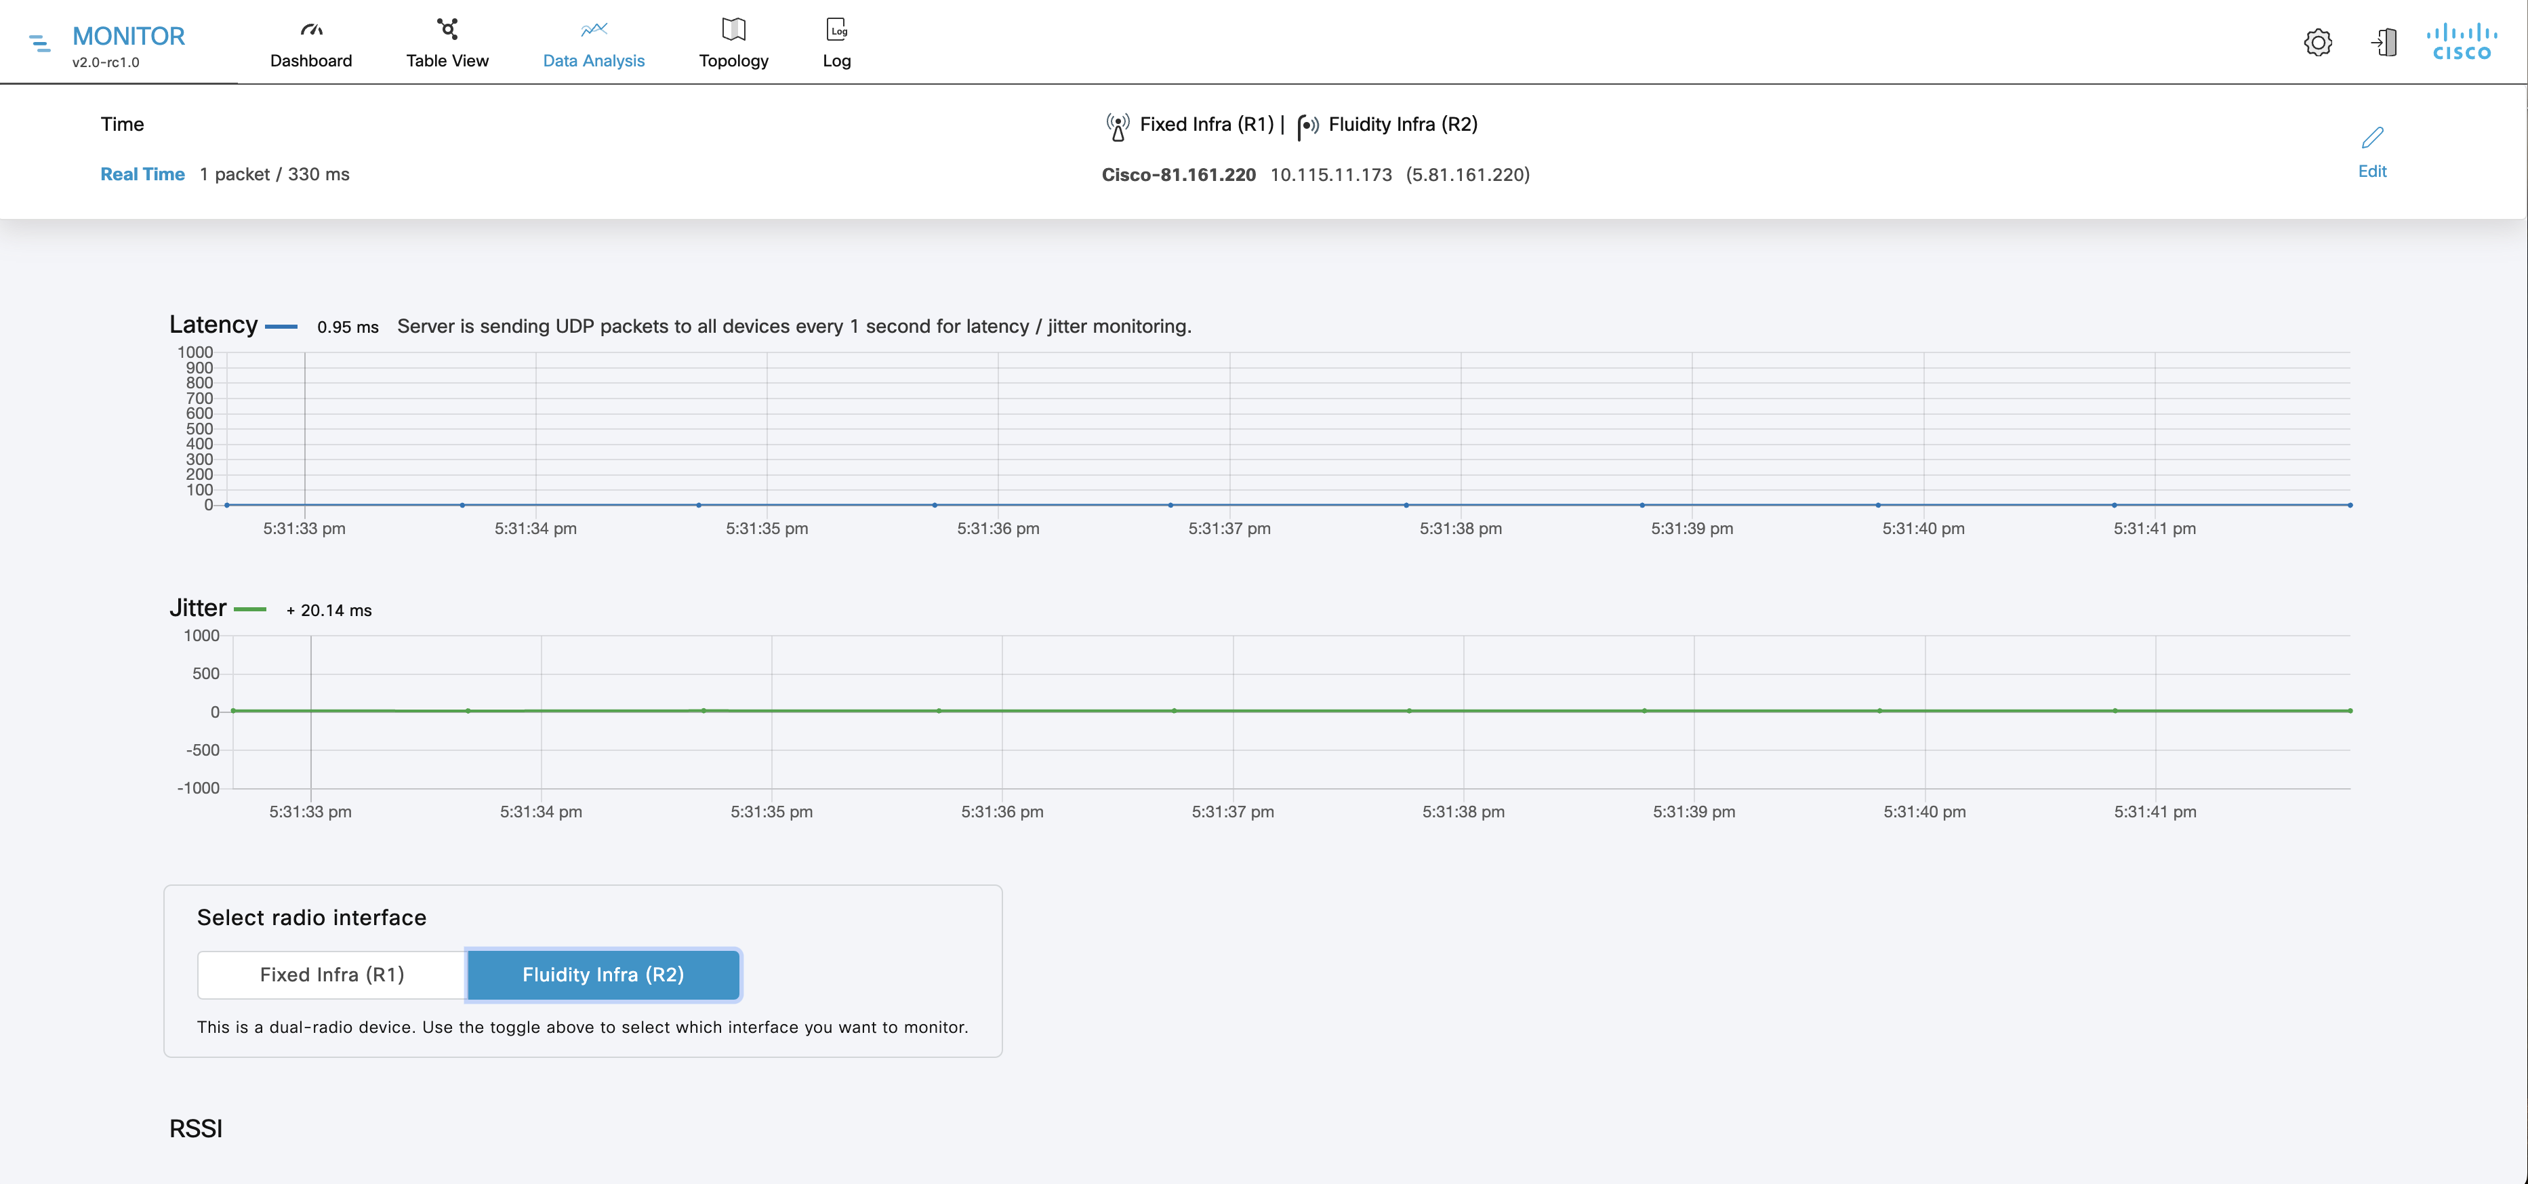The image size is (2528, 1184).
Task: Click the Cisco logo
Action: click(2462, 42)
